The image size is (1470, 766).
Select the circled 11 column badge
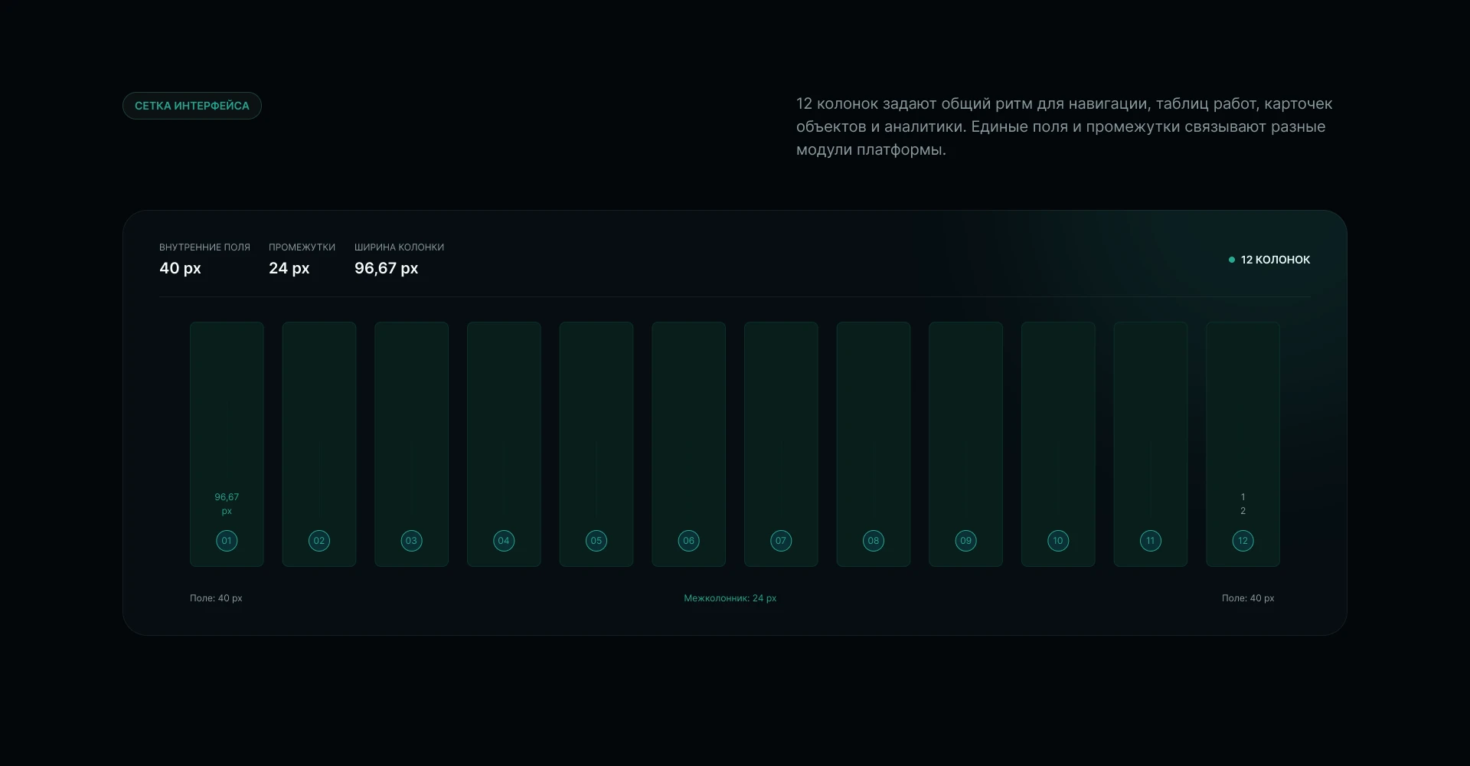pos(1151,541)
